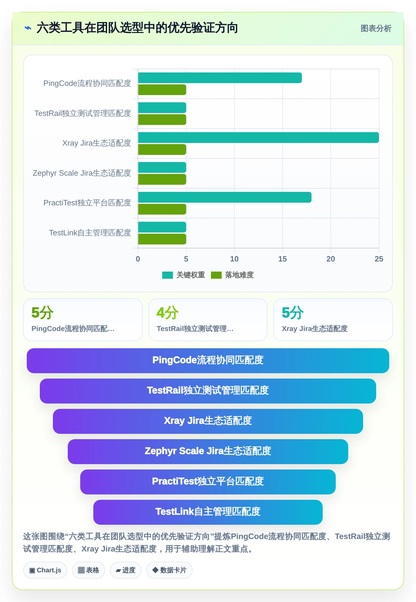Click the green TestLink自主管理匹配度 bar

[x=162, y=239]
